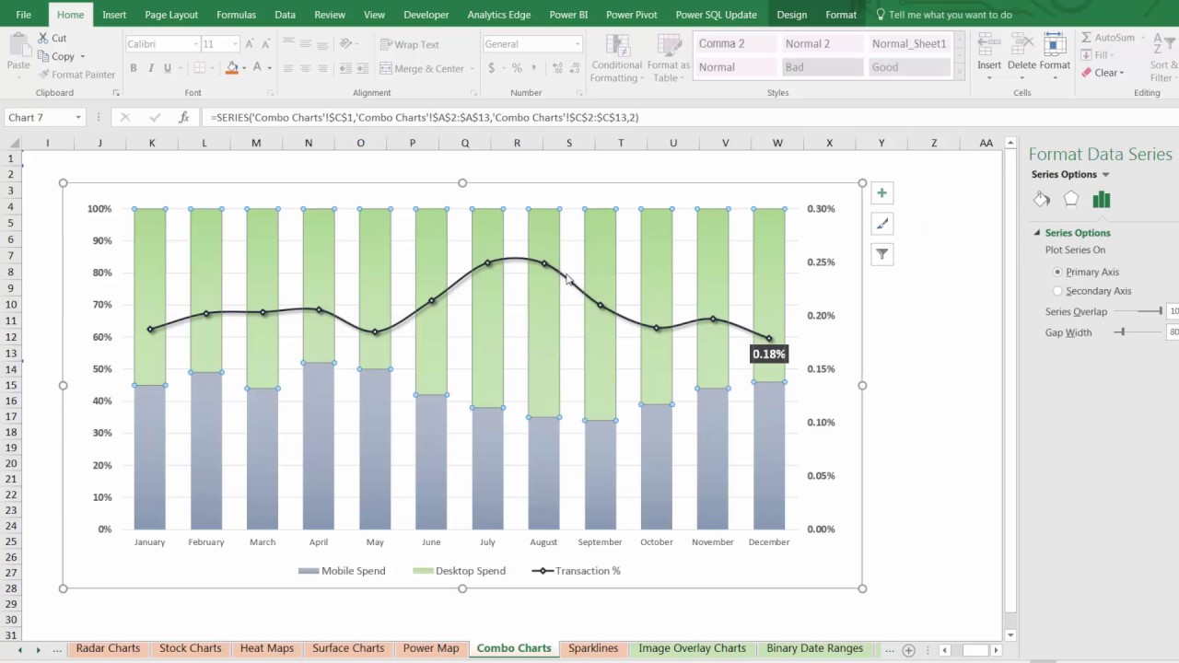The width and height of the screenshot is (1179, 663).
Task: Click the Mobile Spend legend entry
Action: 342,571
